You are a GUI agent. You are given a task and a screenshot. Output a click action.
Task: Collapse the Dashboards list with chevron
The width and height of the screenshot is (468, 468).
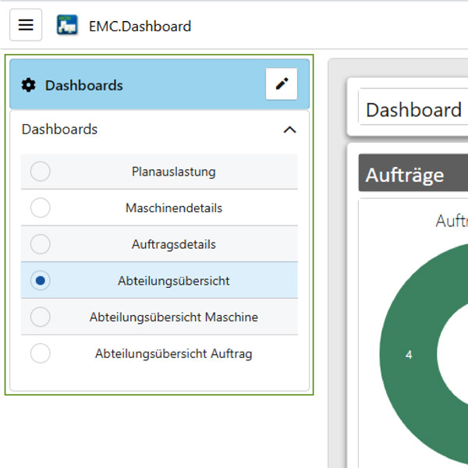(289, 129)
